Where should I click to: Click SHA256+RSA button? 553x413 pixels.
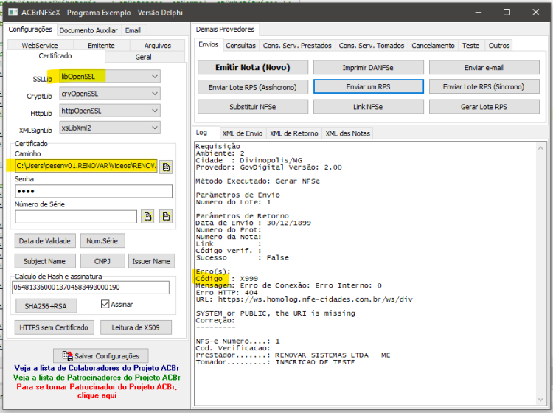coord(46,306)
